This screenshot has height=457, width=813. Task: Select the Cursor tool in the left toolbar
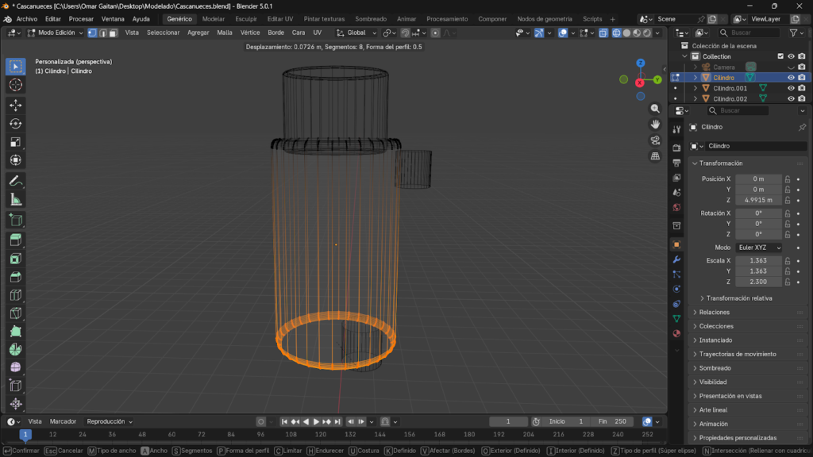tap(16, 85)
